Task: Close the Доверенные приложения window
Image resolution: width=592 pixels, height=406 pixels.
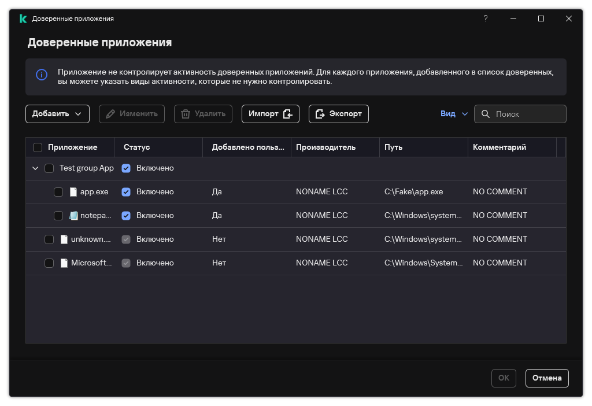Action: coord(569,19)
